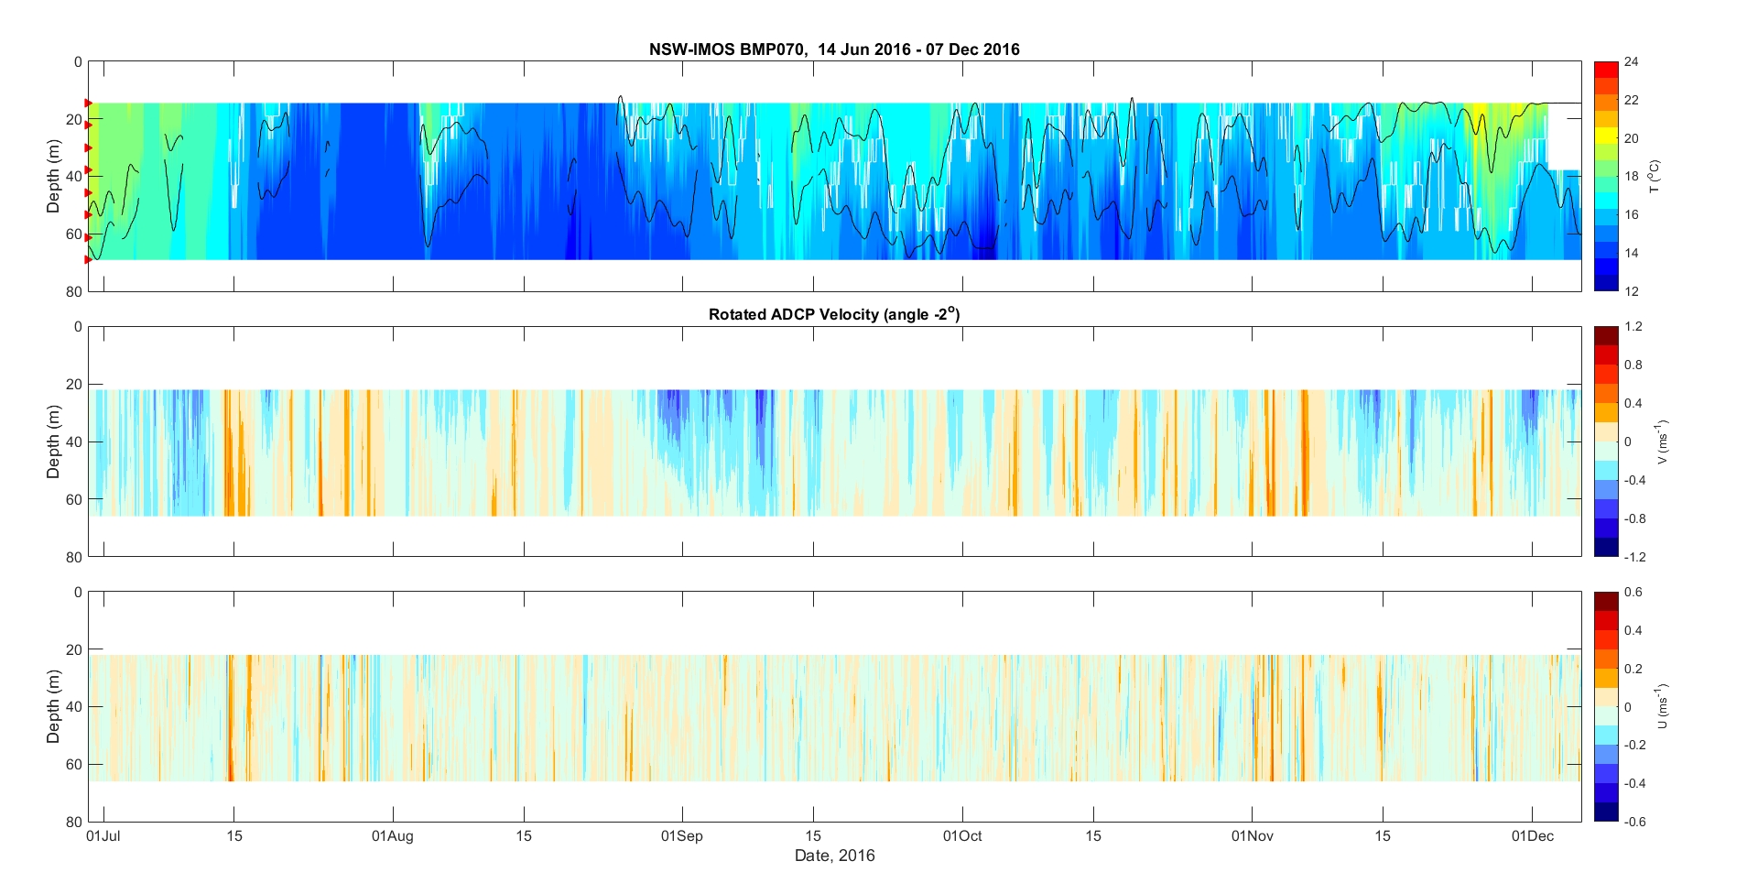This screenshot has height=883, width=1758.
Task: Click the Depth (m) label of the middle panel
Action: [x=53, y=441]
